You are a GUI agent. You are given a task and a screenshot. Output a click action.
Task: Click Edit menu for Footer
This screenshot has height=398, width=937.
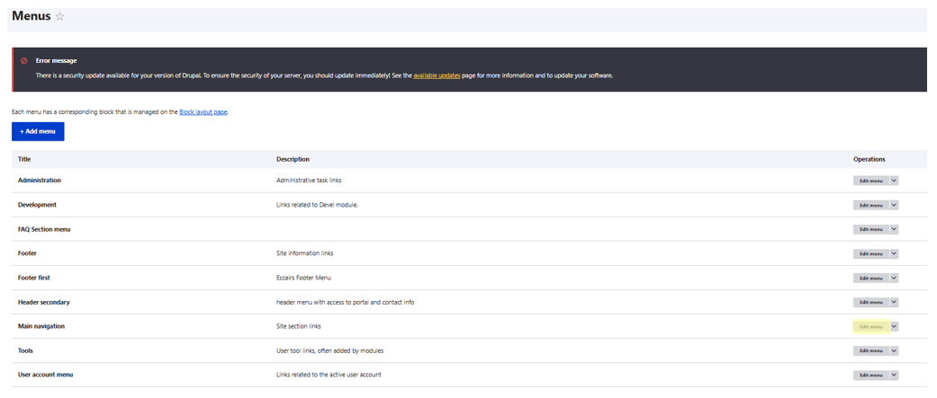pyautogui.click(x=870, y=253)
